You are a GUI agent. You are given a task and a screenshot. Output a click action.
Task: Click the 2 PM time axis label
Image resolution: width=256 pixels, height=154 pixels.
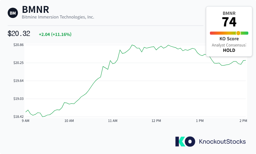243,121
